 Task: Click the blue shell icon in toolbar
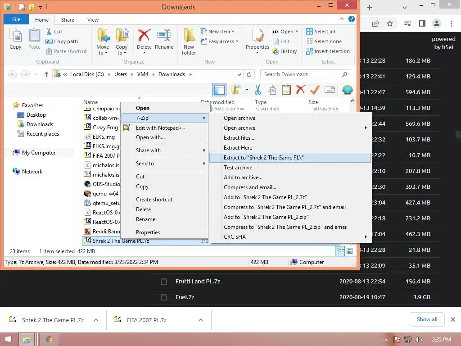pyautogui.click(x=347, y=90)
